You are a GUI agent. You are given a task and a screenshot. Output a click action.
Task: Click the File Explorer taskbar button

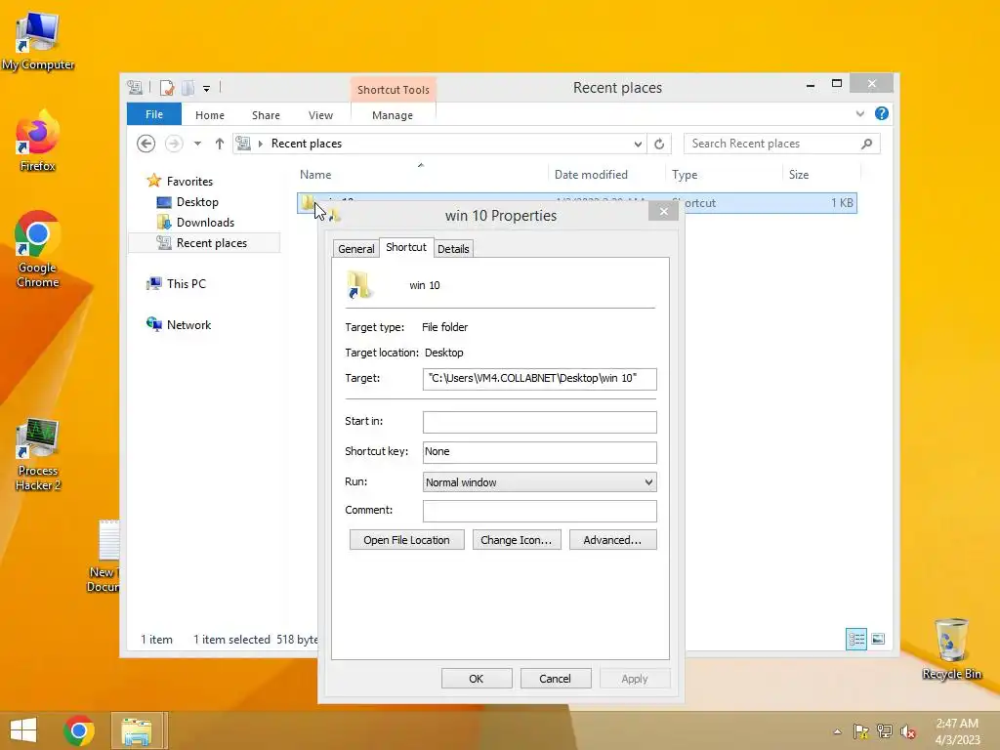click(137, 730)
